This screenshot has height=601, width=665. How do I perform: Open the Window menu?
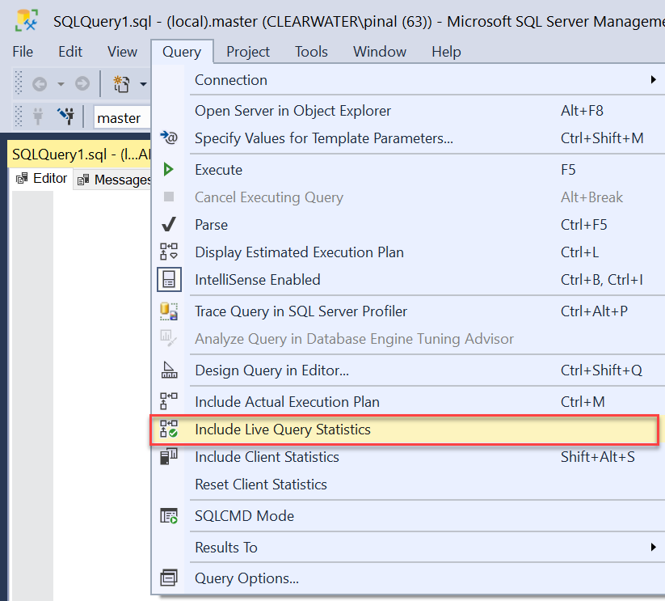(380, 52)
